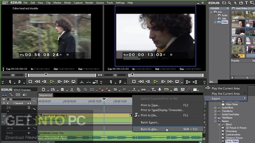This screenshot has height=143, width=255.
Task: Click recorder Move to Previous Edit Point icon
Action: click(188, 82)
